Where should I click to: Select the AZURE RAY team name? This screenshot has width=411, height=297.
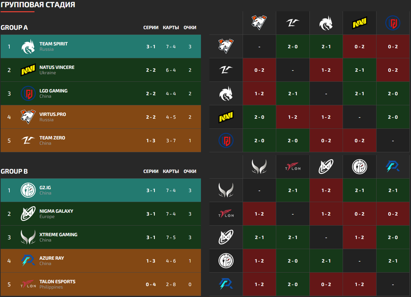coord(52,258)
